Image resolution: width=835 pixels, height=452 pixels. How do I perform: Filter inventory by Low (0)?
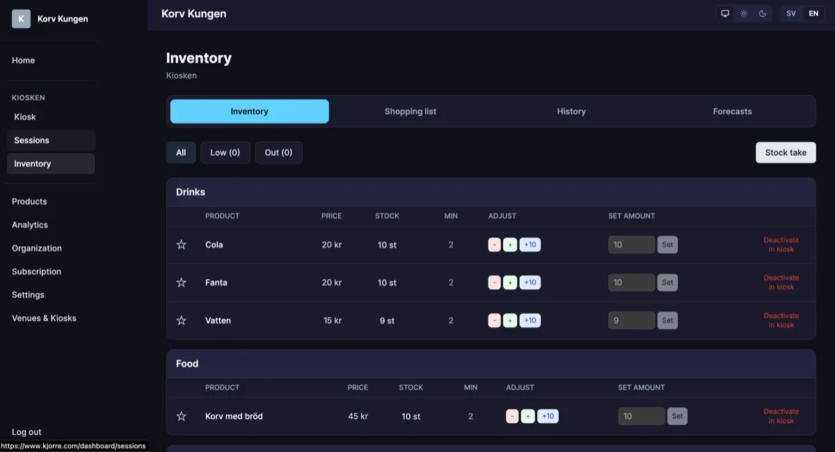[x=225, y=153]
